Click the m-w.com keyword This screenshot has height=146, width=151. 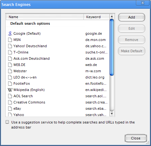pyautogui.click(x=93, y=71)
